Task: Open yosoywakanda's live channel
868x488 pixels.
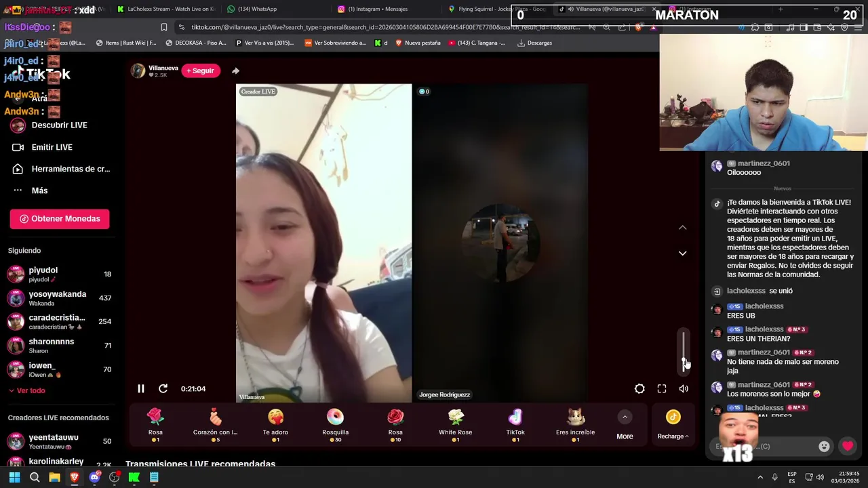Action: [60, 298]
